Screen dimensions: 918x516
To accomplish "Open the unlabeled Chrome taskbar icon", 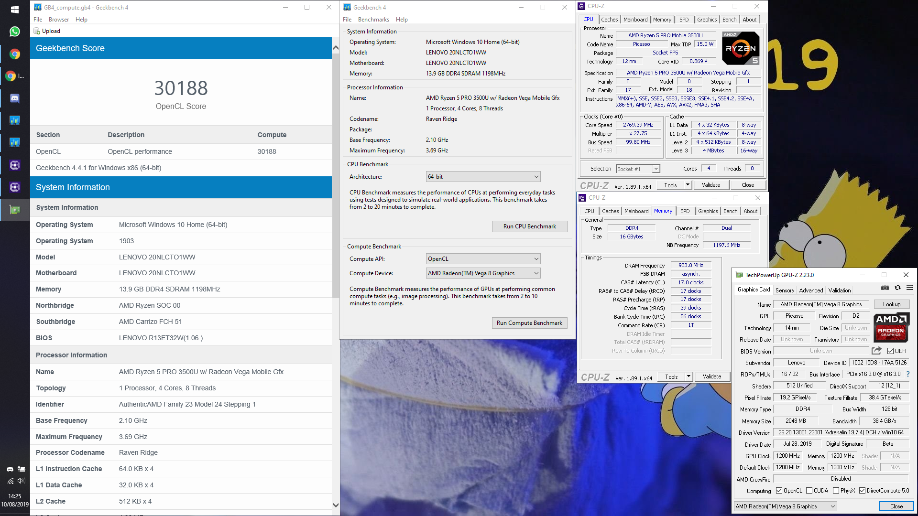I will pyautogui.click(x=14, y=54).
